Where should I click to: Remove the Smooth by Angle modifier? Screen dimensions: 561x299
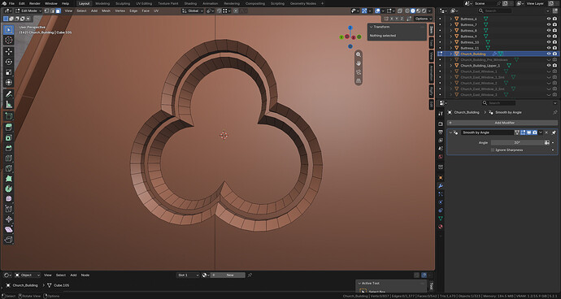(546, 132)
